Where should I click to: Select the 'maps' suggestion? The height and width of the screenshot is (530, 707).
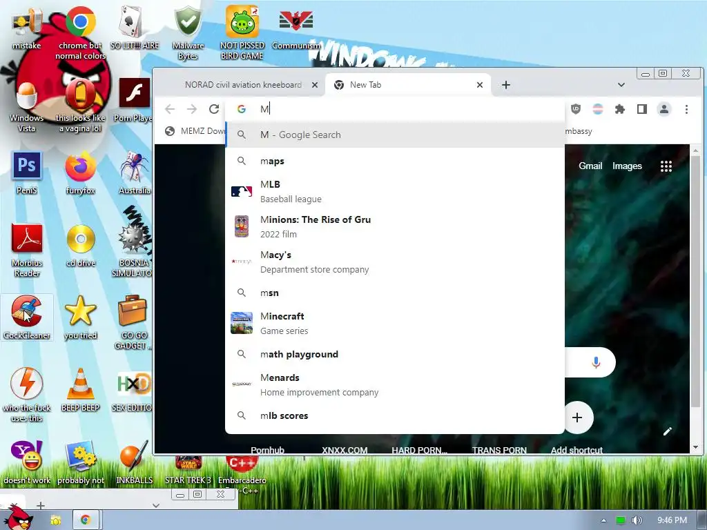394,161
